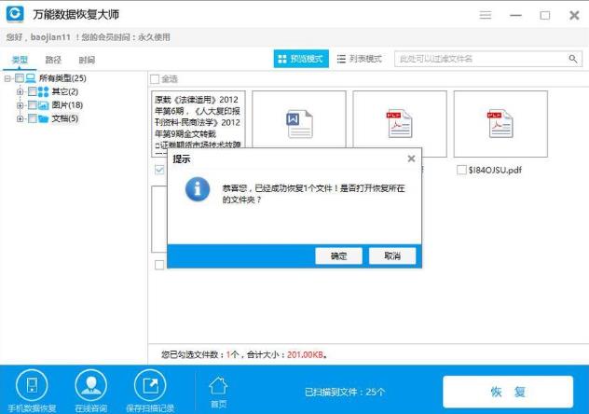Toggle the 图片(18) tree checkbox

pos(33,105)
